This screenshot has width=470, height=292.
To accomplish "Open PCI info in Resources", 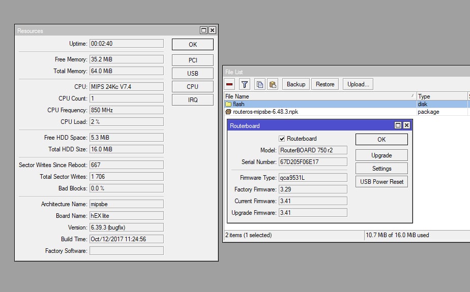I will pyautogui.click(x=193, y=60).
